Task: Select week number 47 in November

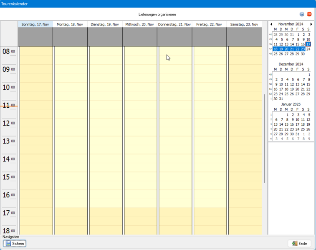Action: [270, 49]
